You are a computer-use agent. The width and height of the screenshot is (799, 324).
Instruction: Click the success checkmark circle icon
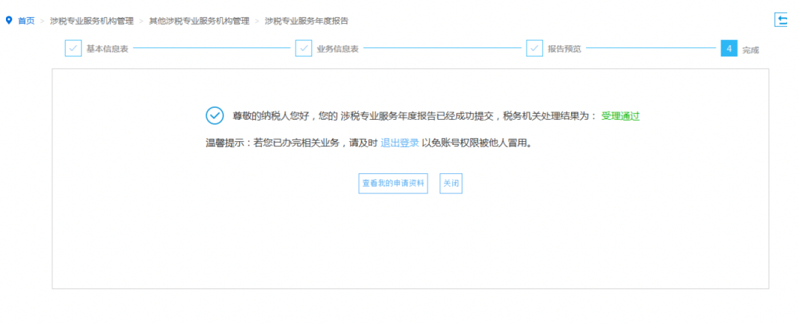click(x=215, y=115)
